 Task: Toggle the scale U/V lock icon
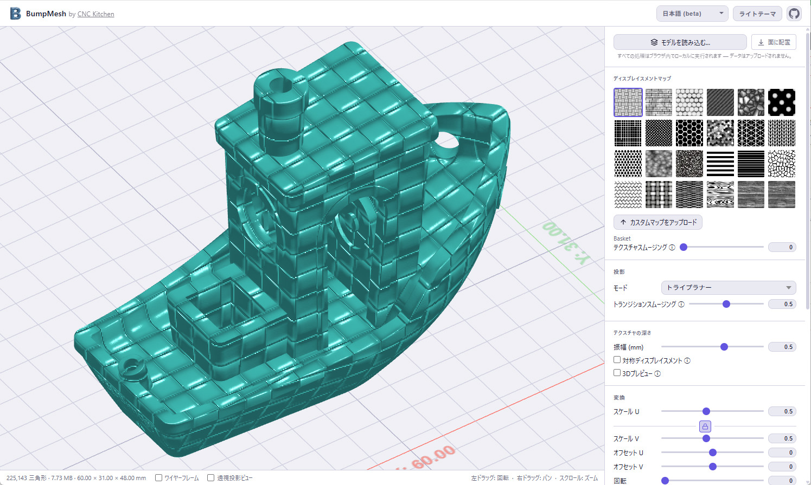pyautogui.click(x=705, y=426)
